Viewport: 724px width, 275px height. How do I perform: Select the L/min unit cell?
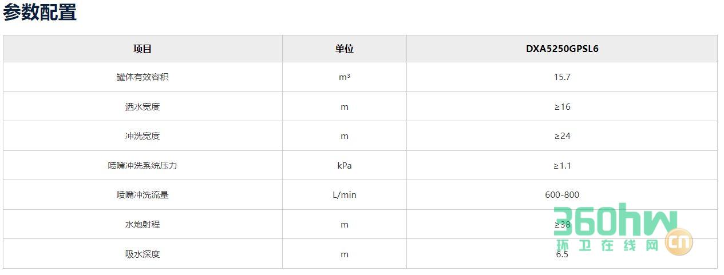click(x=345, y=195)
